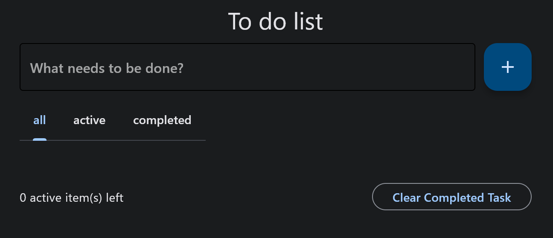Click the blue indicator under 'all' tab
The image size is (553, 238).
[x=40, y=139]
